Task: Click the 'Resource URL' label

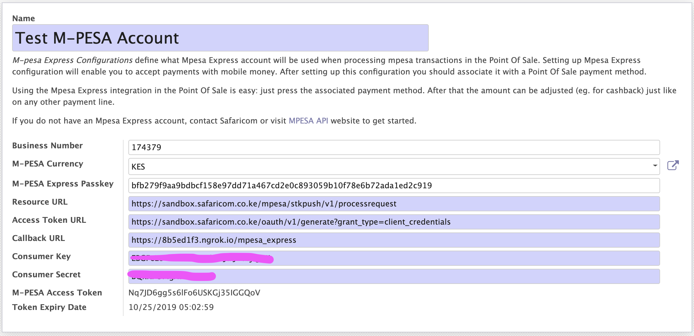Action: click(x=40, y=202)
